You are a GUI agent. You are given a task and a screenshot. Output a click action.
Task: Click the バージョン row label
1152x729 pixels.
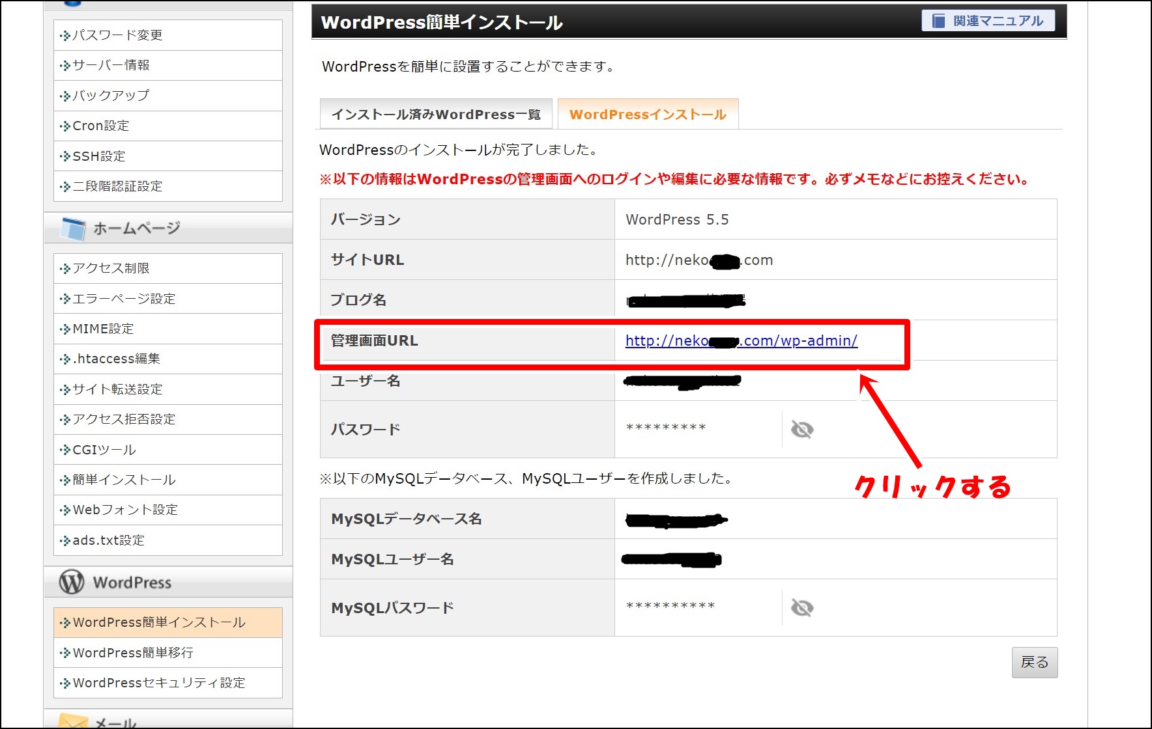366,220
